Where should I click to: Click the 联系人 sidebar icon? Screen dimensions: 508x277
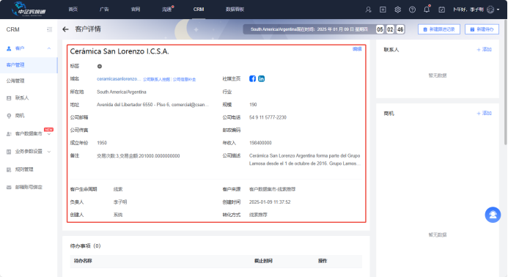9,98
